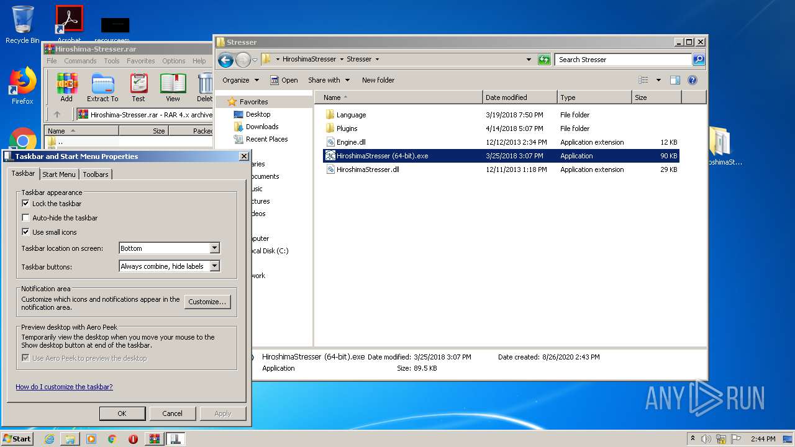This screenshot has width=795, height=447.
Task: Click Windows Media Player taskbar icon
Action: pos(91,439)
